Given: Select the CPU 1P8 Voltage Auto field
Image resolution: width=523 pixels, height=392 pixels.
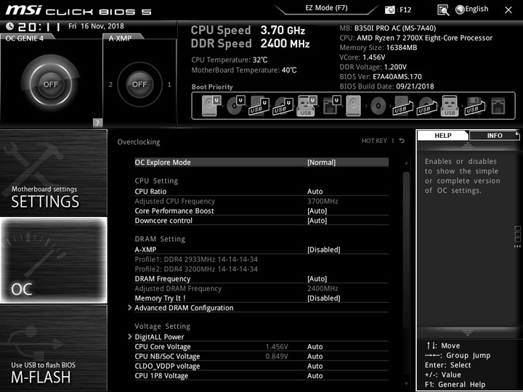Looking at the screenshot, I should pos(315,376).
